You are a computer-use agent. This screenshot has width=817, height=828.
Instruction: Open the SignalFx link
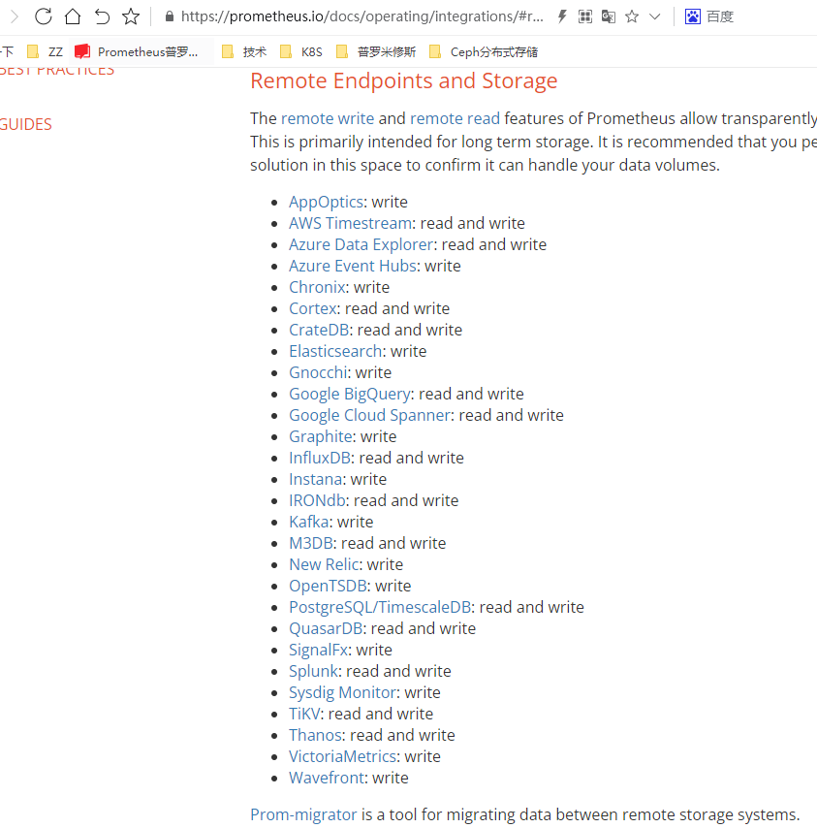(318, 650)
